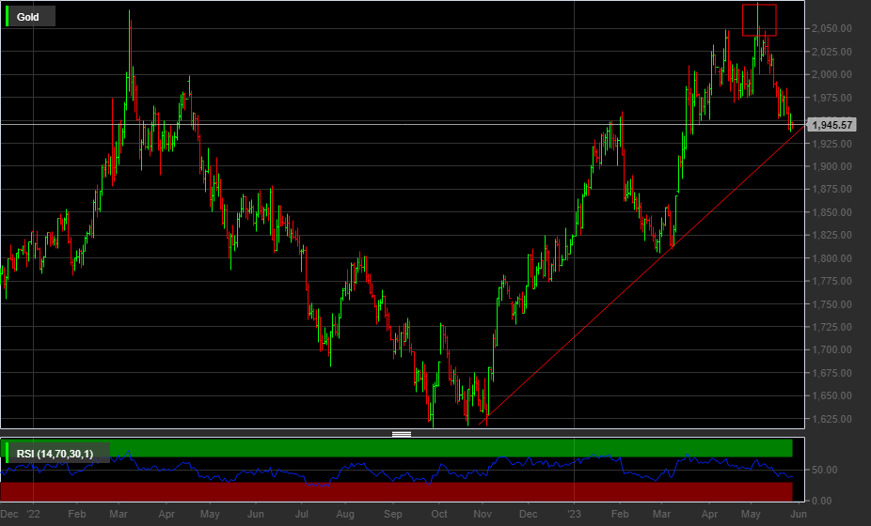
Task: Select the current price tag 1,945.57
Action: (831, 125)
